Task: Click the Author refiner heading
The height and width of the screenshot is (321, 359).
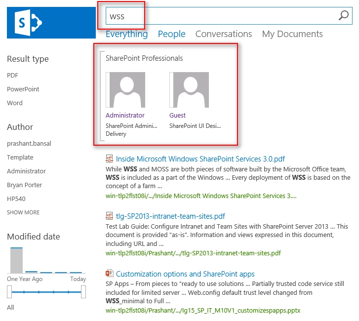Action: [x=20, y=127]
